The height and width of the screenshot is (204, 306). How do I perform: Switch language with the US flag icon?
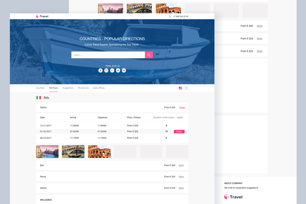pyautogui.click(x=181, y=88)
